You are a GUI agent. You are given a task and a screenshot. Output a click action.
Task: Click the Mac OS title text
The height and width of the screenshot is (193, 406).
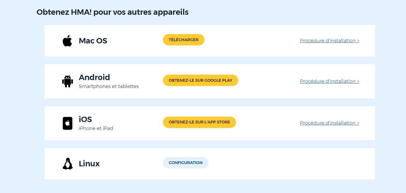tap(93, 41)
